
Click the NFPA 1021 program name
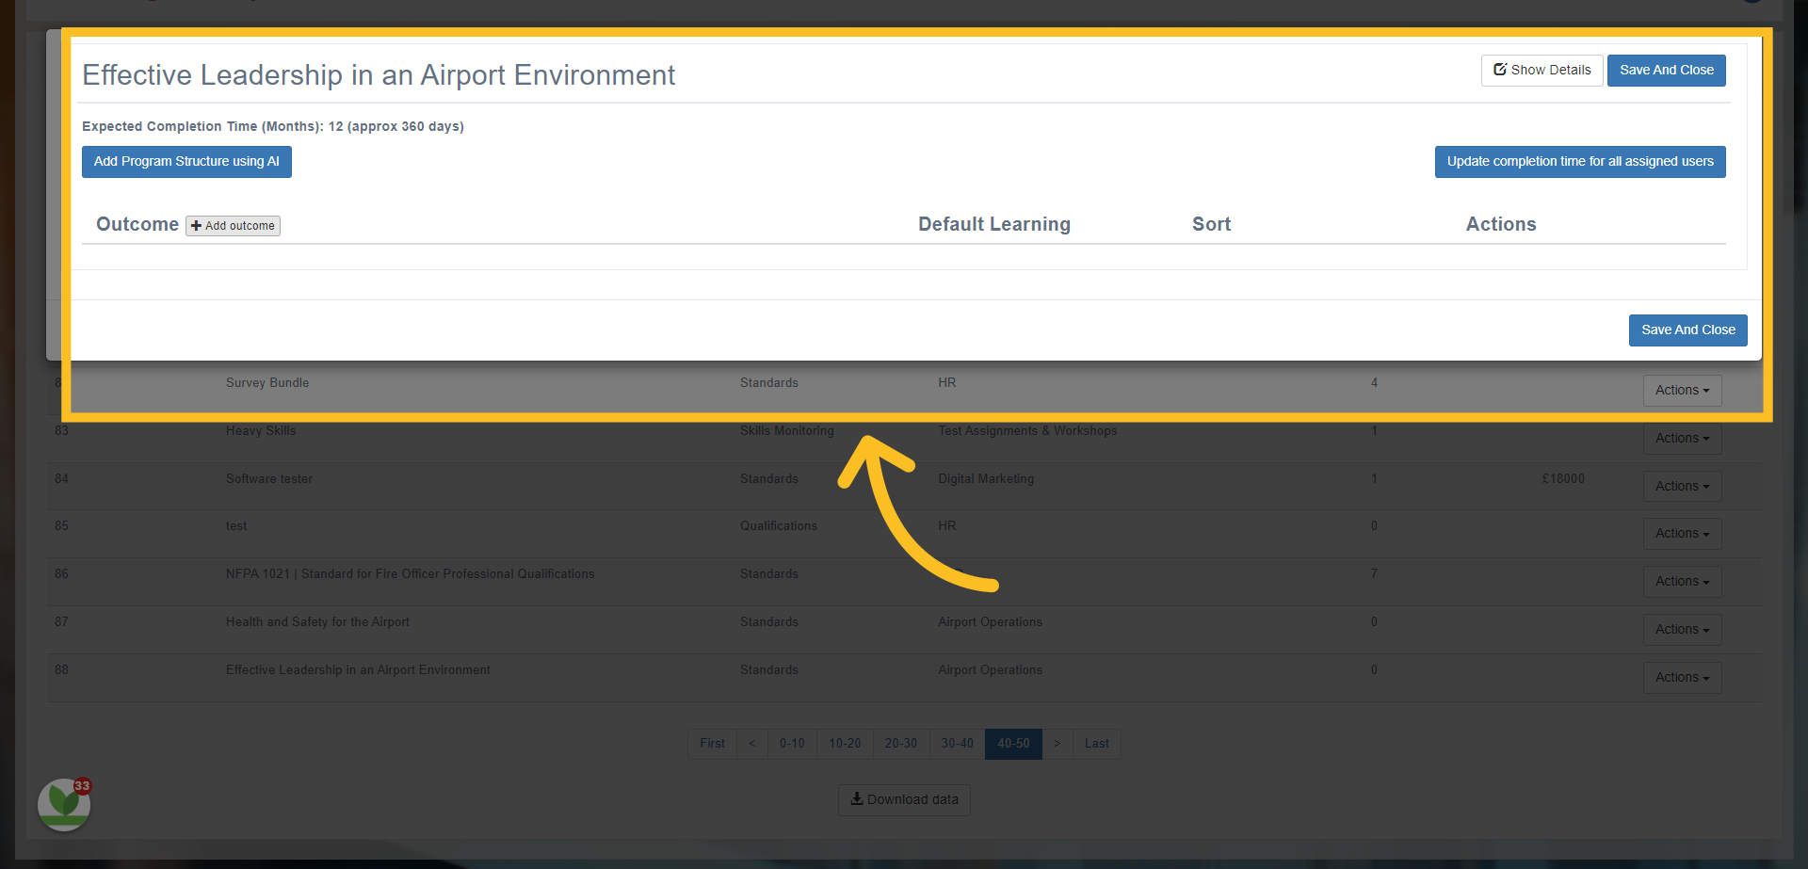pos(410,574)
